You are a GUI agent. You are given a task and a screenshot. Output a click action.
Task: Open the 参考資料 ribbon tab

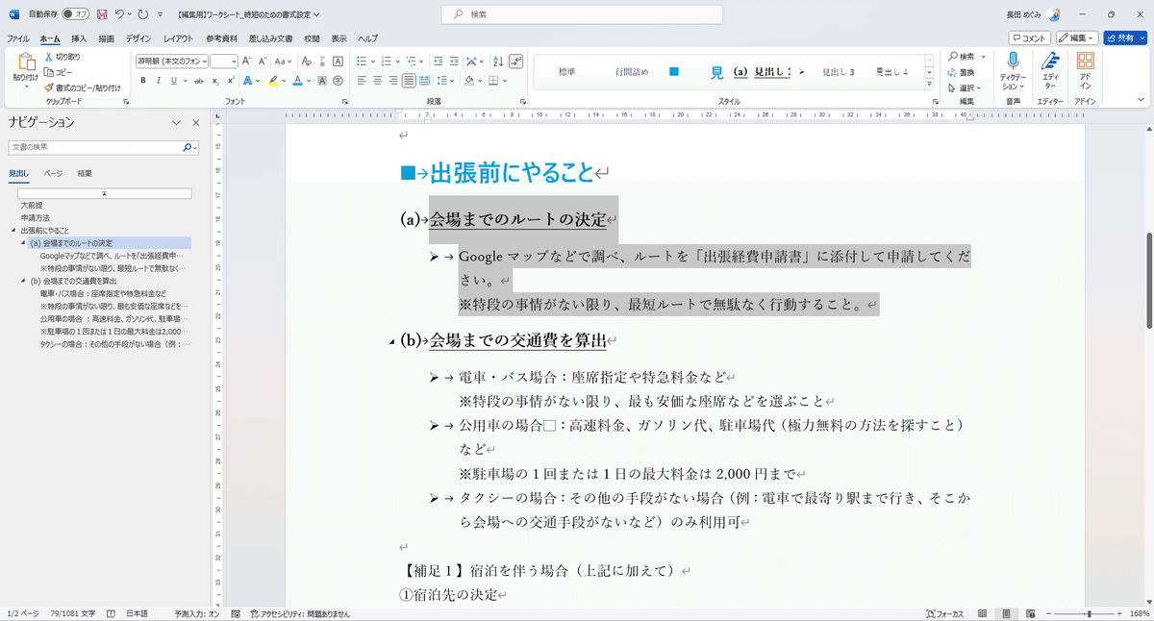(x=221, y=38)
